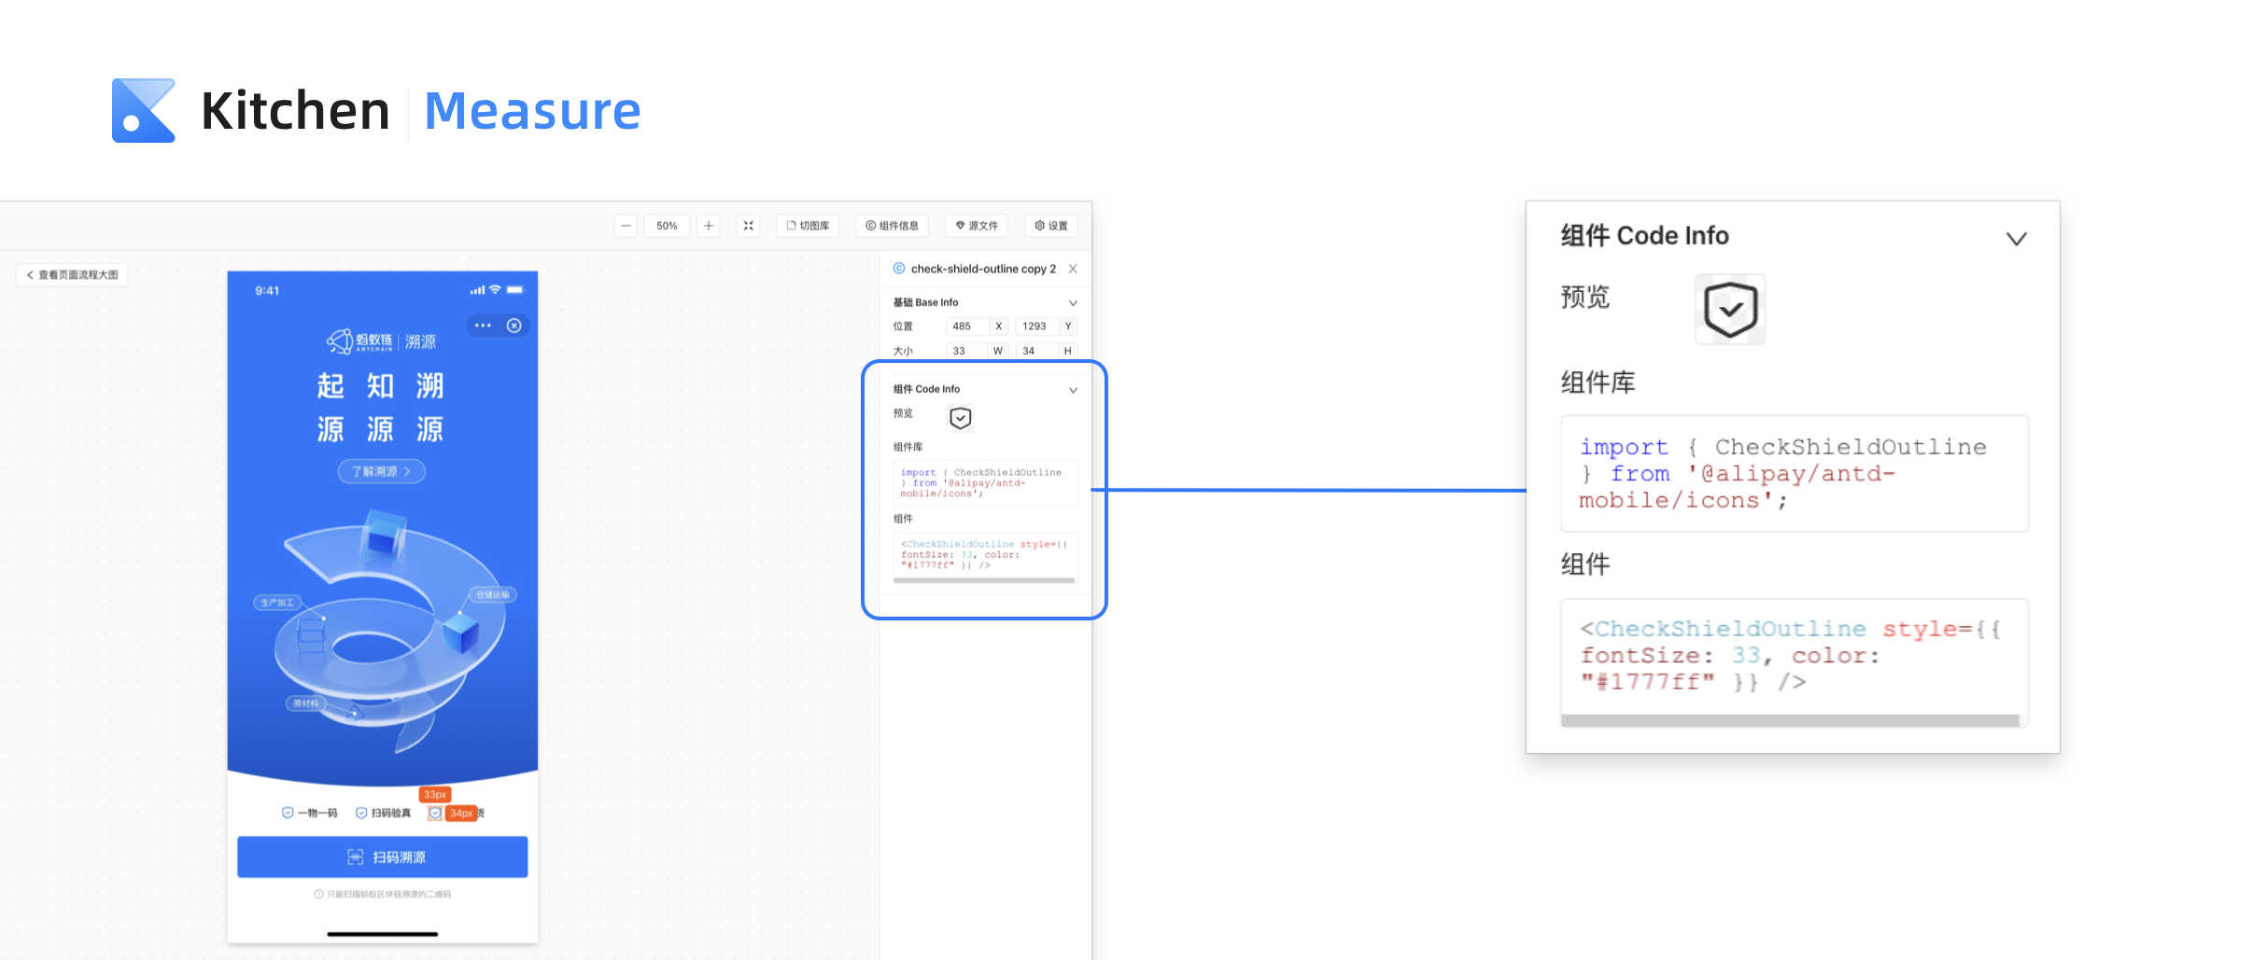Click the 了解溯源 pill button
This screenshot has height=960, width=2252.
click(381, 471)
